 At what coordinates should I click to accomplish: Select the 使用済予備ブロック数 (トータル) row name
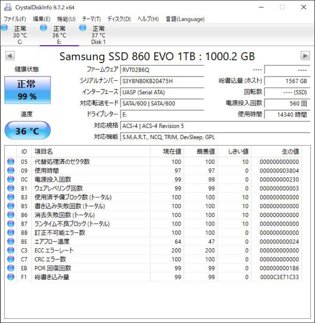(x=73, y=197)
